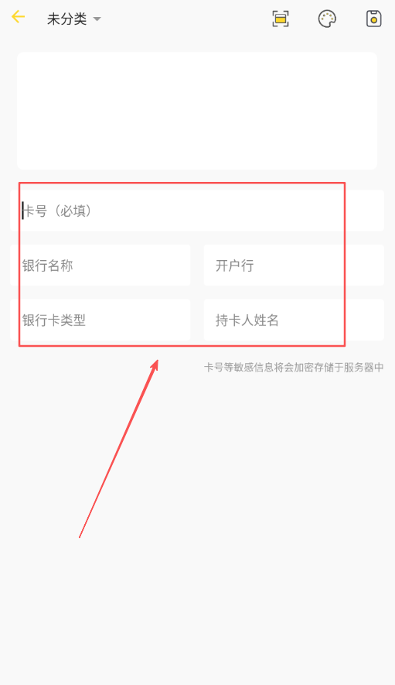The image size is (395, 685).
Task: Click the 银行名称 field
Action: click(x=100, y=265)
